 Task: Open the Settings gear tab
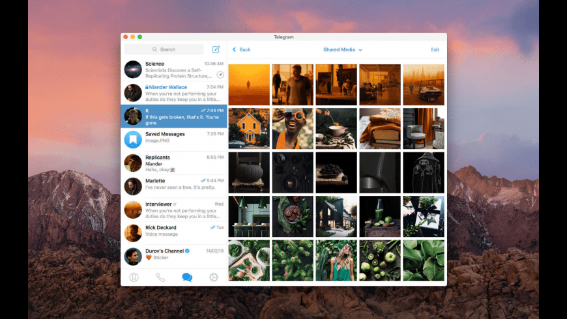click(x=214, y=277)
